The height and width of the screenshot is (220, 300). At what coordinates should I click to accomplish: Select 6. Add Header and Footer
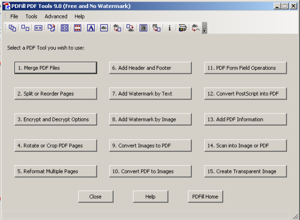(150, 68)
